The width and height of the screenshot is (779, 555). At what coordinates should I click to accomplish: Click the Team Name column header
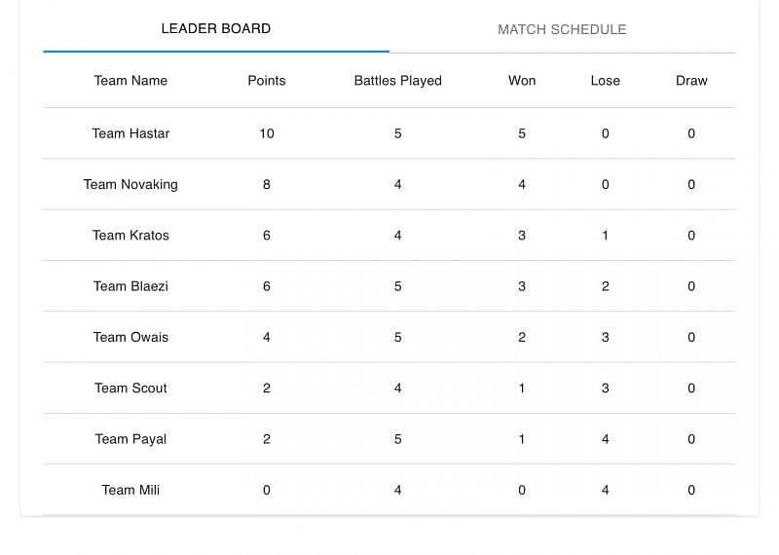coord(130,81)
